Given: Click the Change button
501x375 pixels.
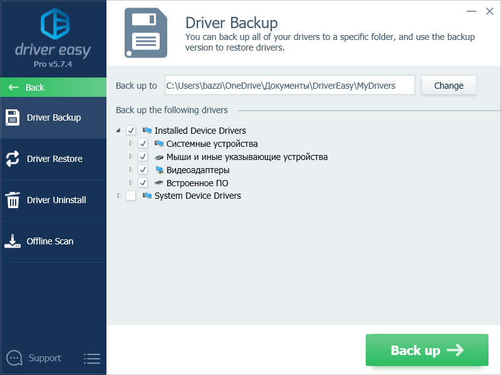Looking at the screenshot, I should coord(449,86).
